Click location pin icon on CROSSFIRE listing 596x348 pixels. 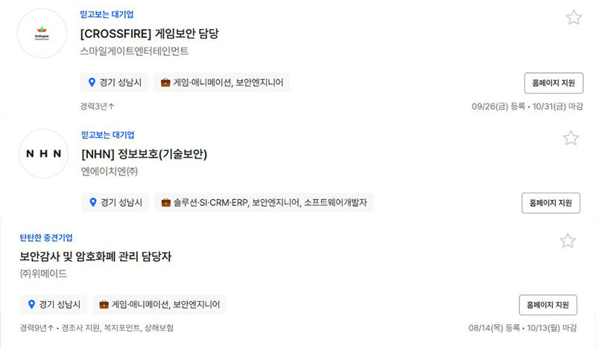tap(92, 83)
